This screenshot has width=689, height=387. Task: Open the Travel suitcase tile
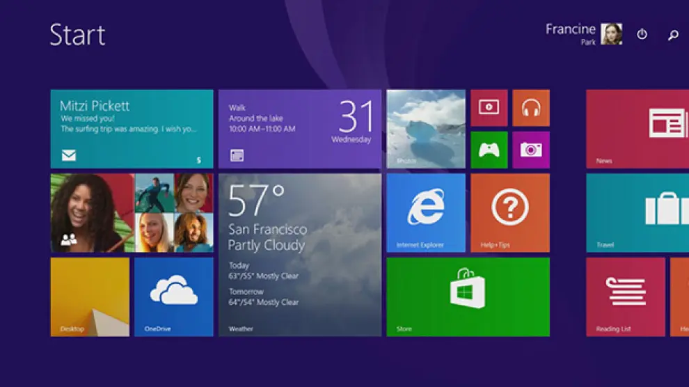(x=637, y=212)
